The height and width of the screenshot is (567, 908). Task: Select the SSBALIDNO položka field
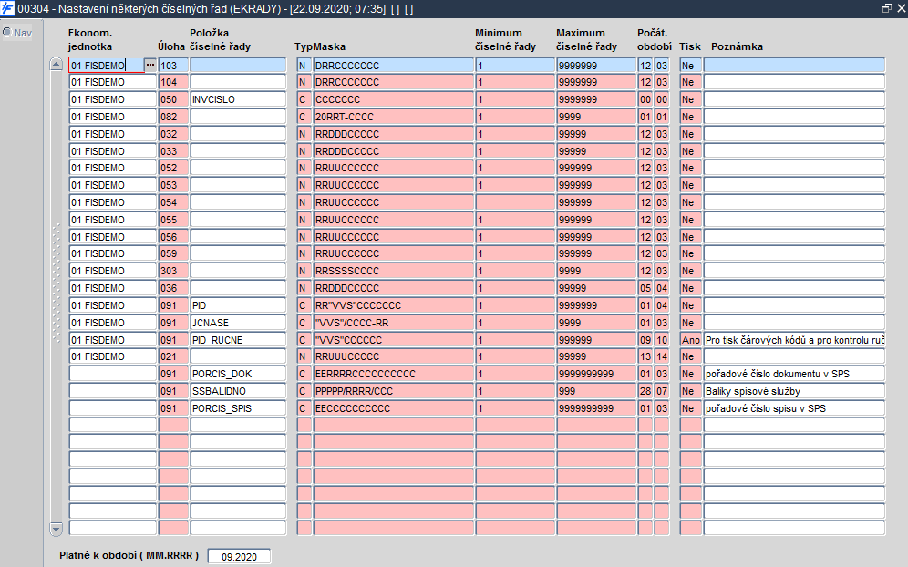point(238,391)
